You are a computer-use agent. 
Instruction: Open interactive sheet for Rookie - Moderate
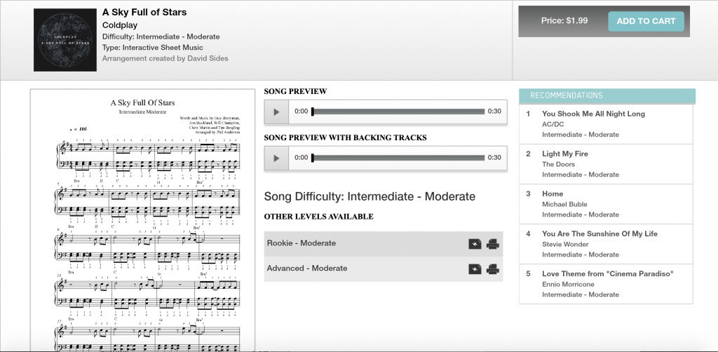tap(475, 244)
